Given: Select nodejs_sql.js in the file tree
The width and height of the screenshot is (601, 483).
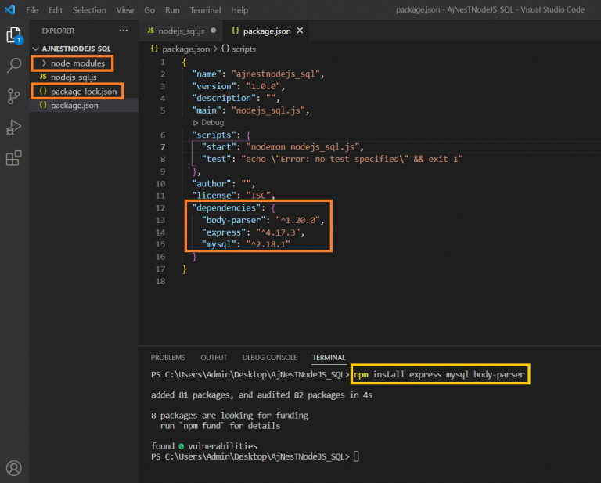Looking at the screenshot, I should (x=74, y=77).
